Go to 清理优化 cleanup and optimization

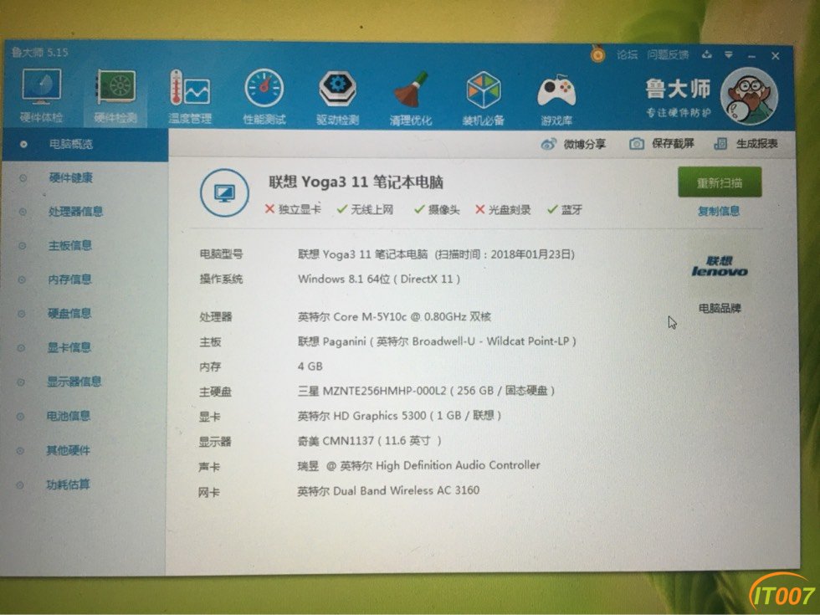(411, 99)
